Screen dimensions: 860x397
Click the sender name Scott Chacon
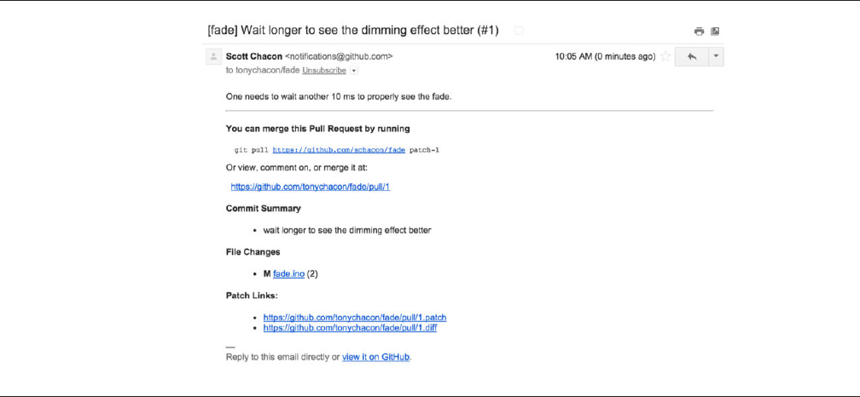click(x=253, y=56)
